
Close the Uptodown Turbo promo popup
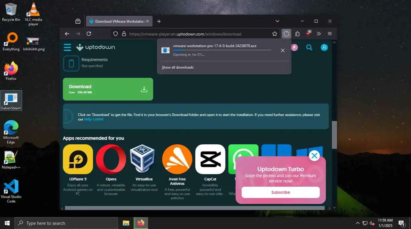tap(314, 155)
